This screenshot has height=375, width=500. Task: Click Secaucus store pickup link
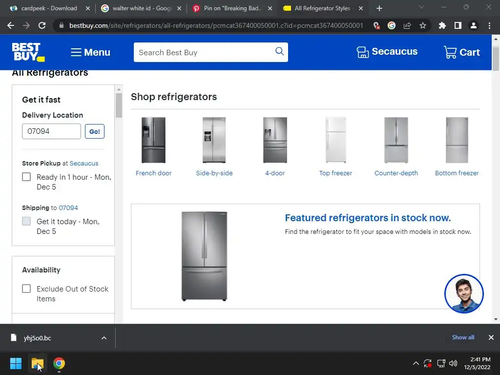coord(84,163)
